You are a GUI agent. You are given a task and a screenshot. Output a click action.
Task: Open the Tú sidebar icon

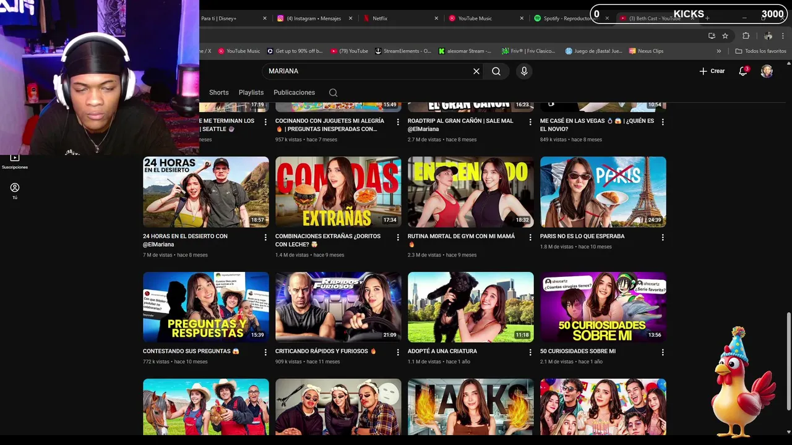[x=15, y=191]
